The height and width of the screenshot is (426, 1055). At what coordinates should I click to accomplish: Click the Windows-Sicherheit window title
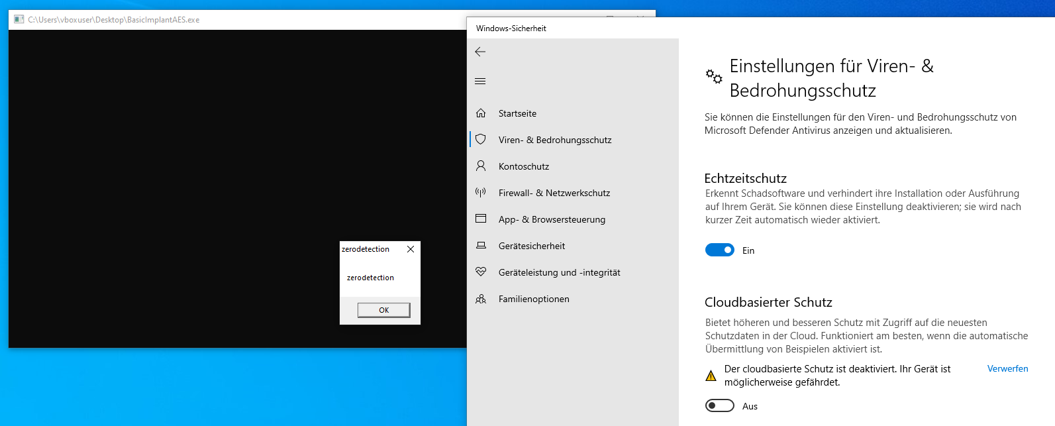[511, 28]
